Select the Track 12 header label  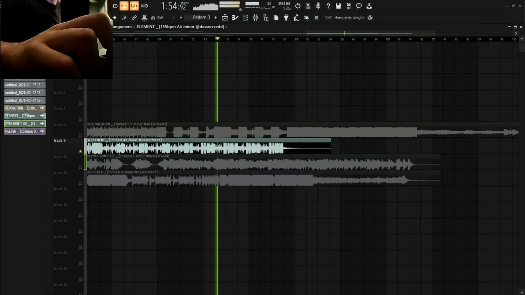point(60,188)
